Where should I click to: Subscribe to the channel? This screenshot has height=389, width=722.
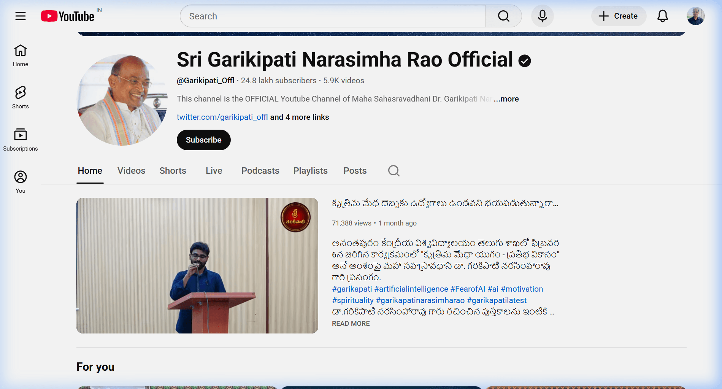(x=203, y=140)
